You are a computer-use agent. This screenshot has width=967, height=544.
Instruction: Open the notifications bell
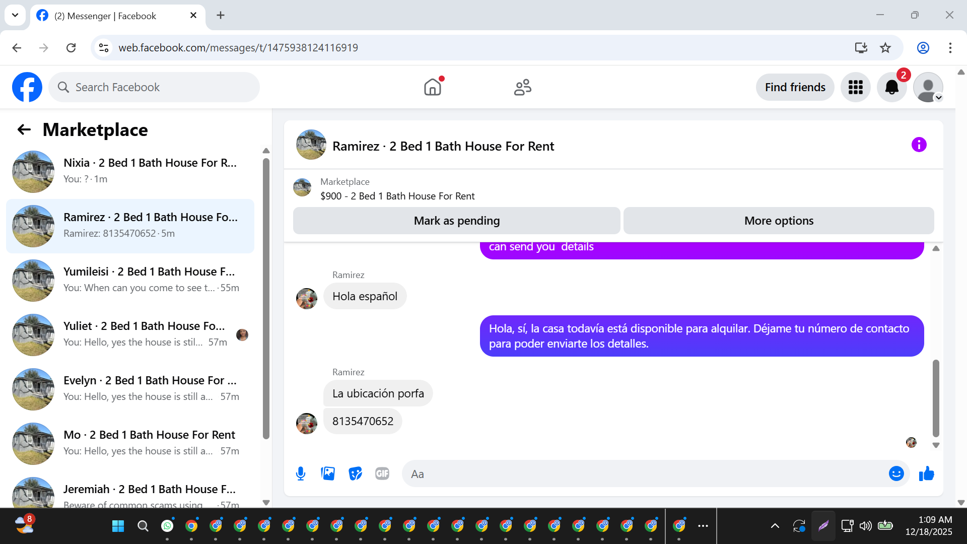(891, 88)
